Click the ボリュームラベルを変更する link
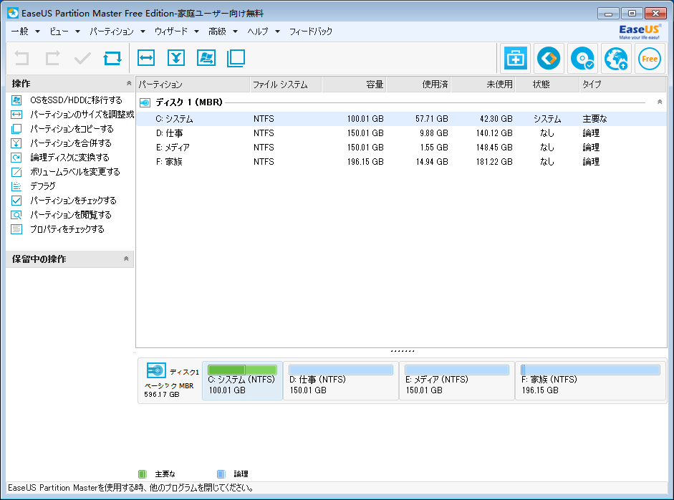This screenshot has width=674, height=500. coord(75,172)
